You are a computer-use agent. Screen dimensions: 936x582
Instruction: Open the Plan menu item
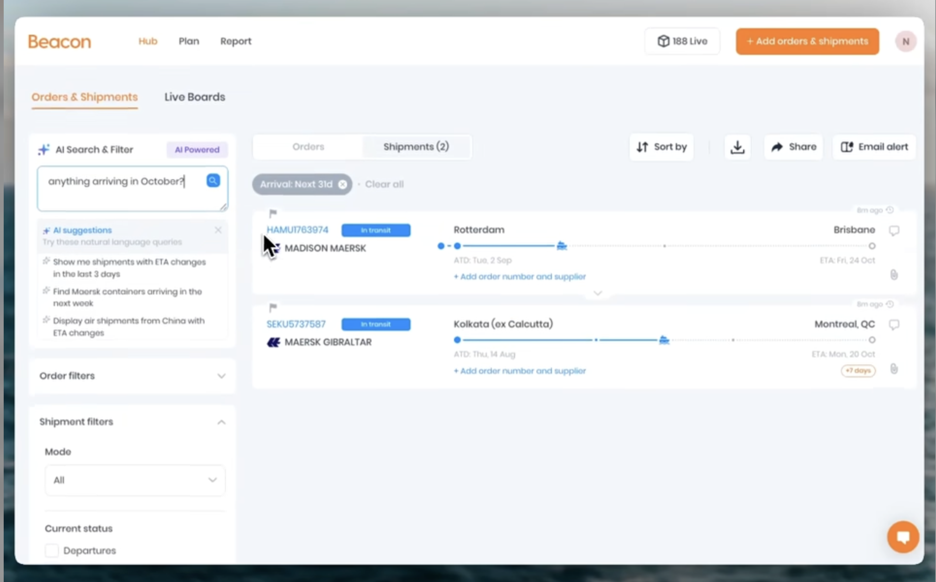point(189,41)
